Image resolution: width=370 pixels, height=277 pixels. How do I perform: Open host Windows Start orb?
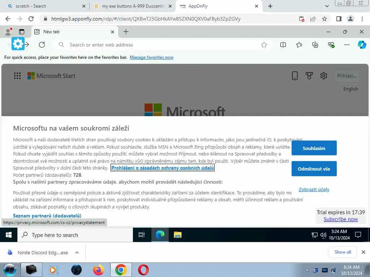9,270
